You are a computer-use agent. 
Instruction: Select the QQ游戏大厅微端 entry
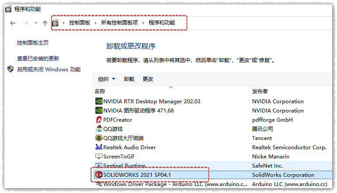123,138
